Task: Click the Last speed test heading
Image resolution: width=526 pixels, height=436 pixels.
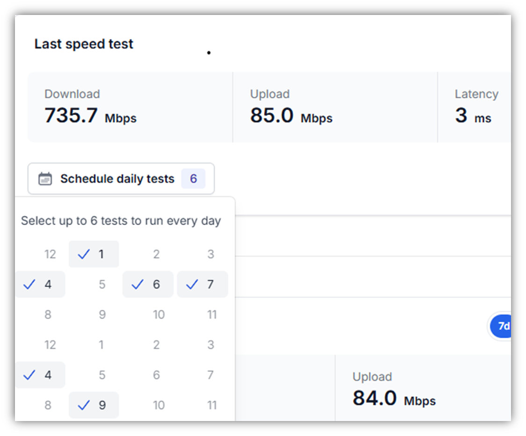Action: (x=84, y=44)
